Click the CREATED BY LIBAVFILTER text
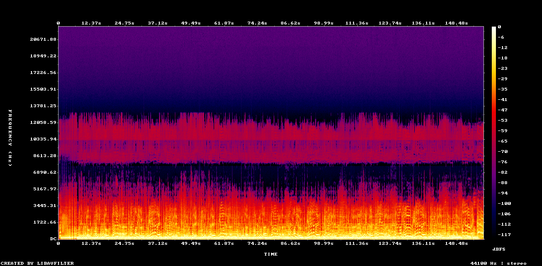 [x=37, y=263]
